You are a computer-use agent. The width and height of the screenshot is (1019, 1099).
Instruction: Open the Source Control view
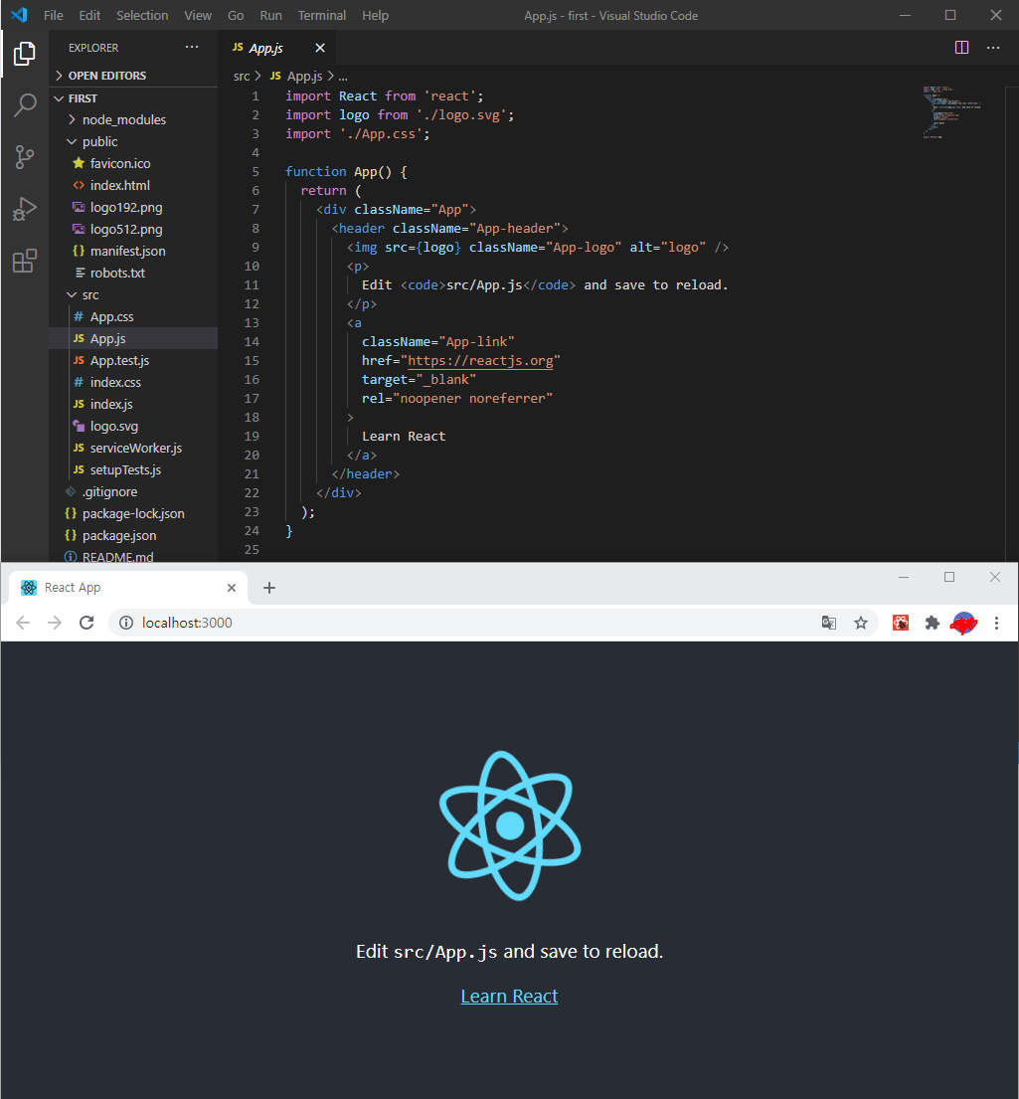point(25,157)
